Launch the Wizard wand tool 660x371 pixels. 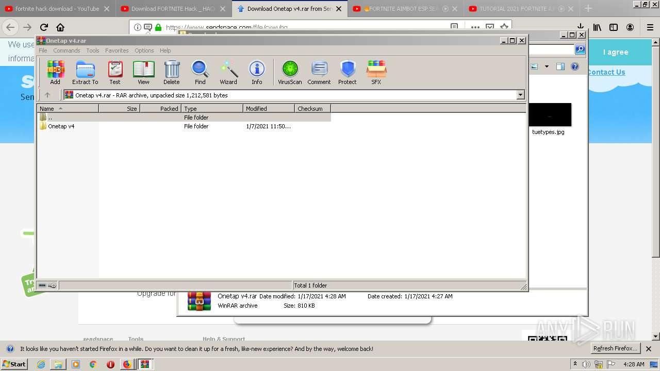[228, 72]
